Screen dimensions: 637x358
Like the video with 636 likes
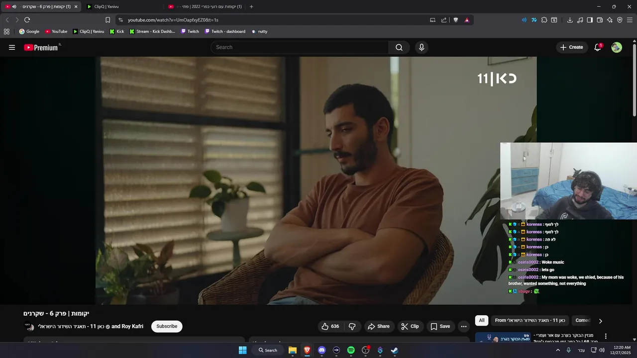click(330, 326)
